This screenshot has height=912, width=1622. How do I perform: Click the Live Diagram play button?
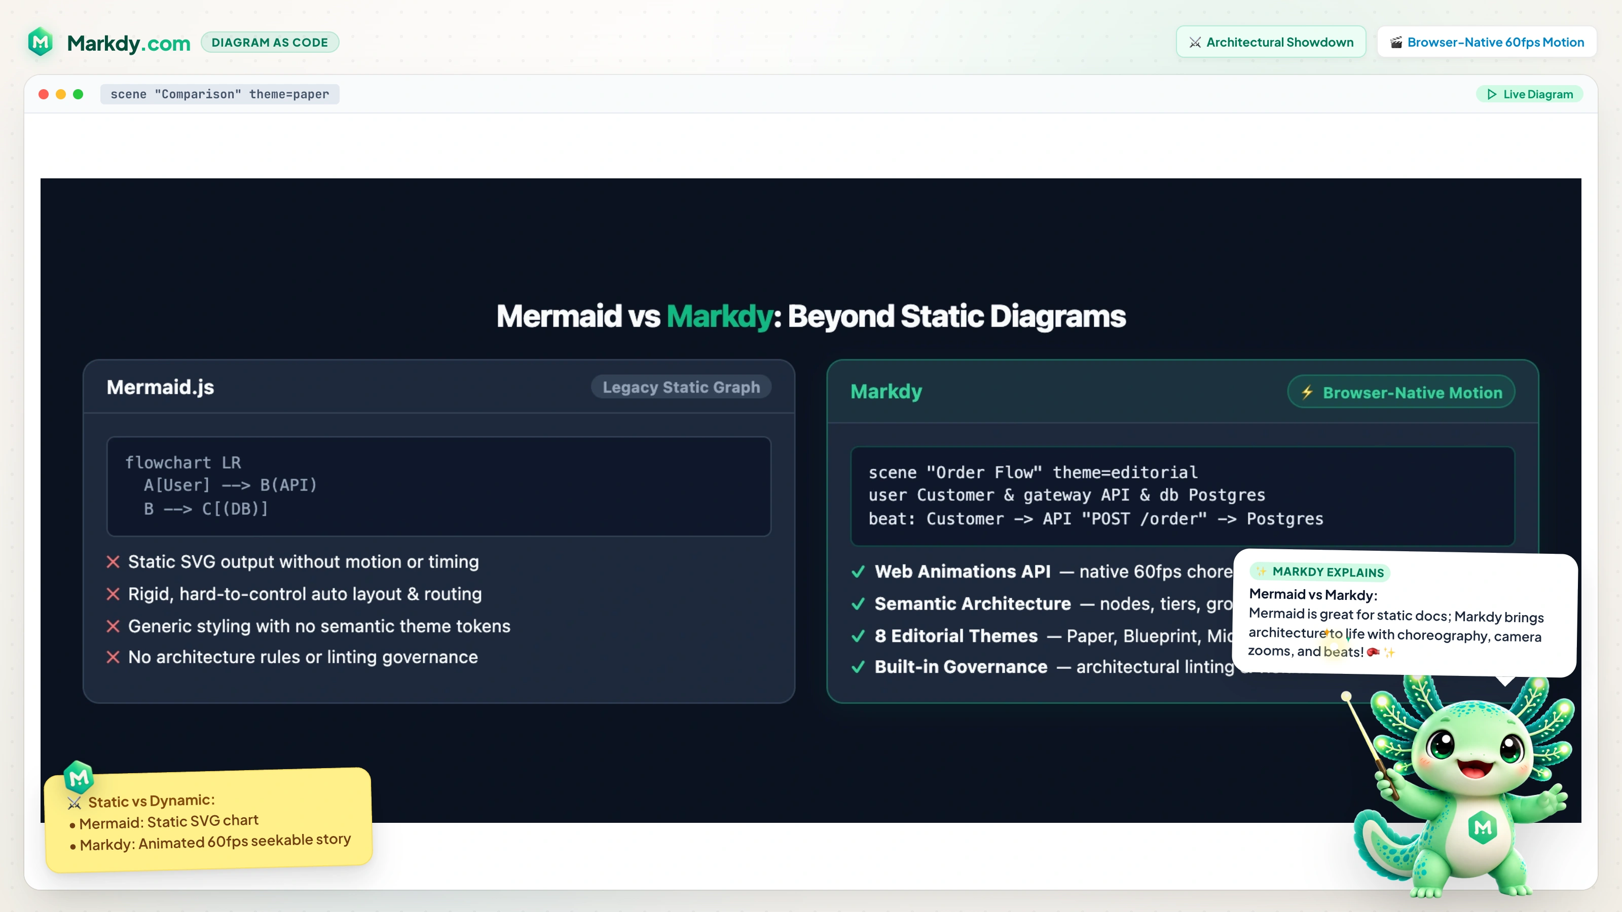click(1529, 94)
